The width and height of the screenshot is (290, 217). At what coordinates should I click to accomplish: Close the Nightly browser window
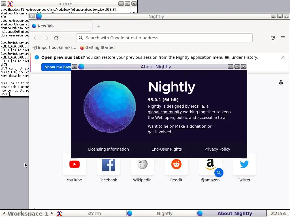click(286, 16)
